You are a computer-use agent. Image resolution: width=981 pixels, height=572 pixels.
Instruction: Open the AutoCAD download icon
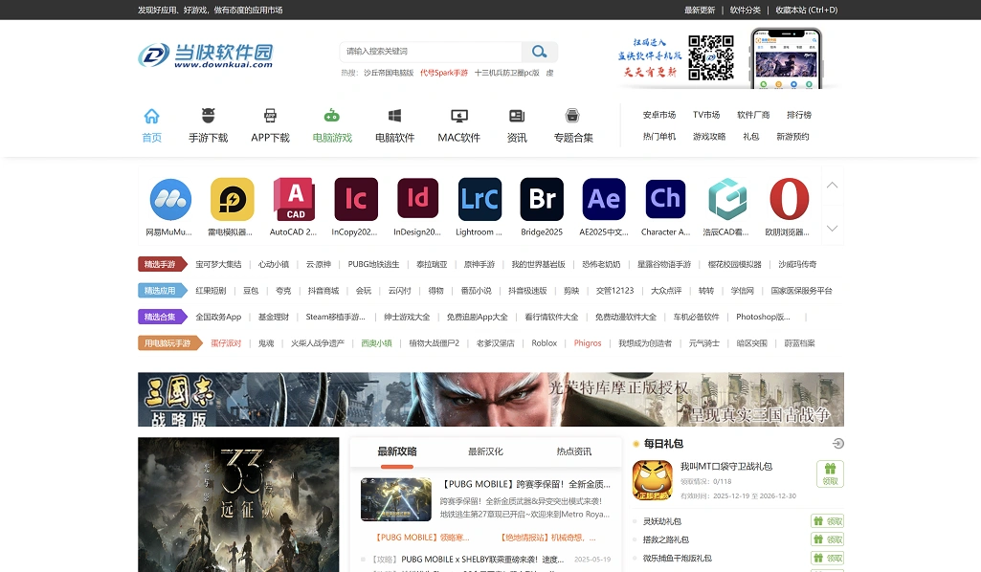tap(294, 199)
